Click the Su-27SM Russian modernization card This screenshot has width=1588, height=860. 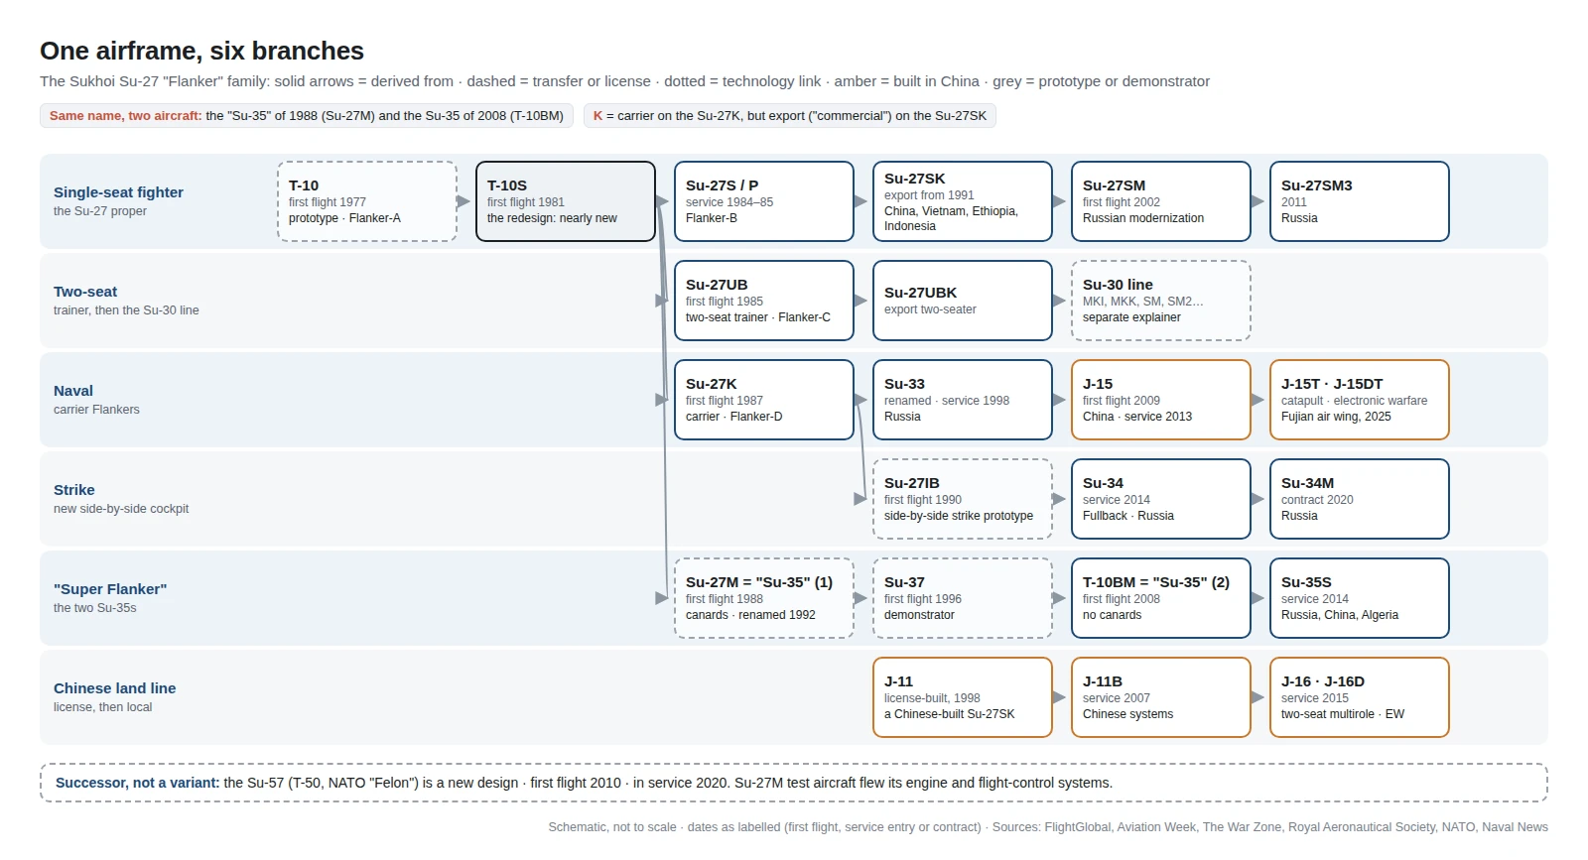[1161, 201]
